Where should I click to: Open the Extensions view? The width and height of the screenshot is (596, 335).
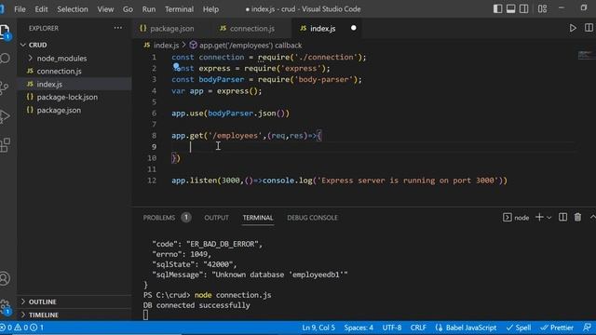(5, 145)
